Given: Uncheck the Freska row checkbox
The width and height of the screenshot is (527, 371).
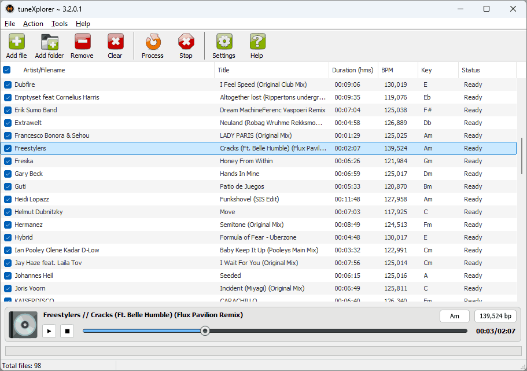Looking at the screenshot, I should (8, 161).
